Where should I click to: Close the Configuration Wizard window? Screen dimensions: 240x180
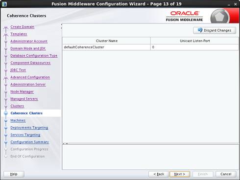coord(236,4)
